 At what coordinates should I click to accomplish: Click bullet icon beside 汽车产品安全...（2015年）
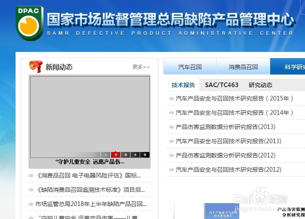click(172, 99)
